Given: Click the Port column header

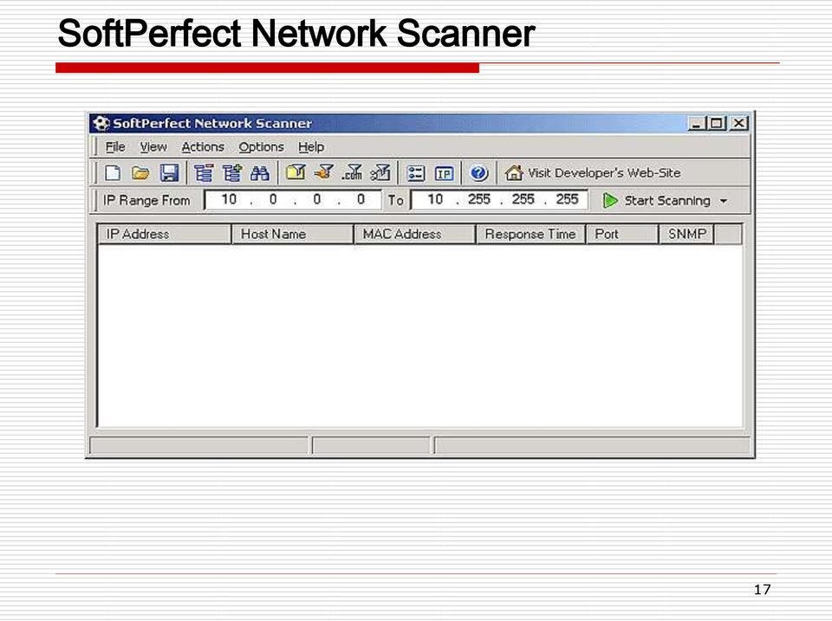Looking at the screenshot, I should (622, 234).
